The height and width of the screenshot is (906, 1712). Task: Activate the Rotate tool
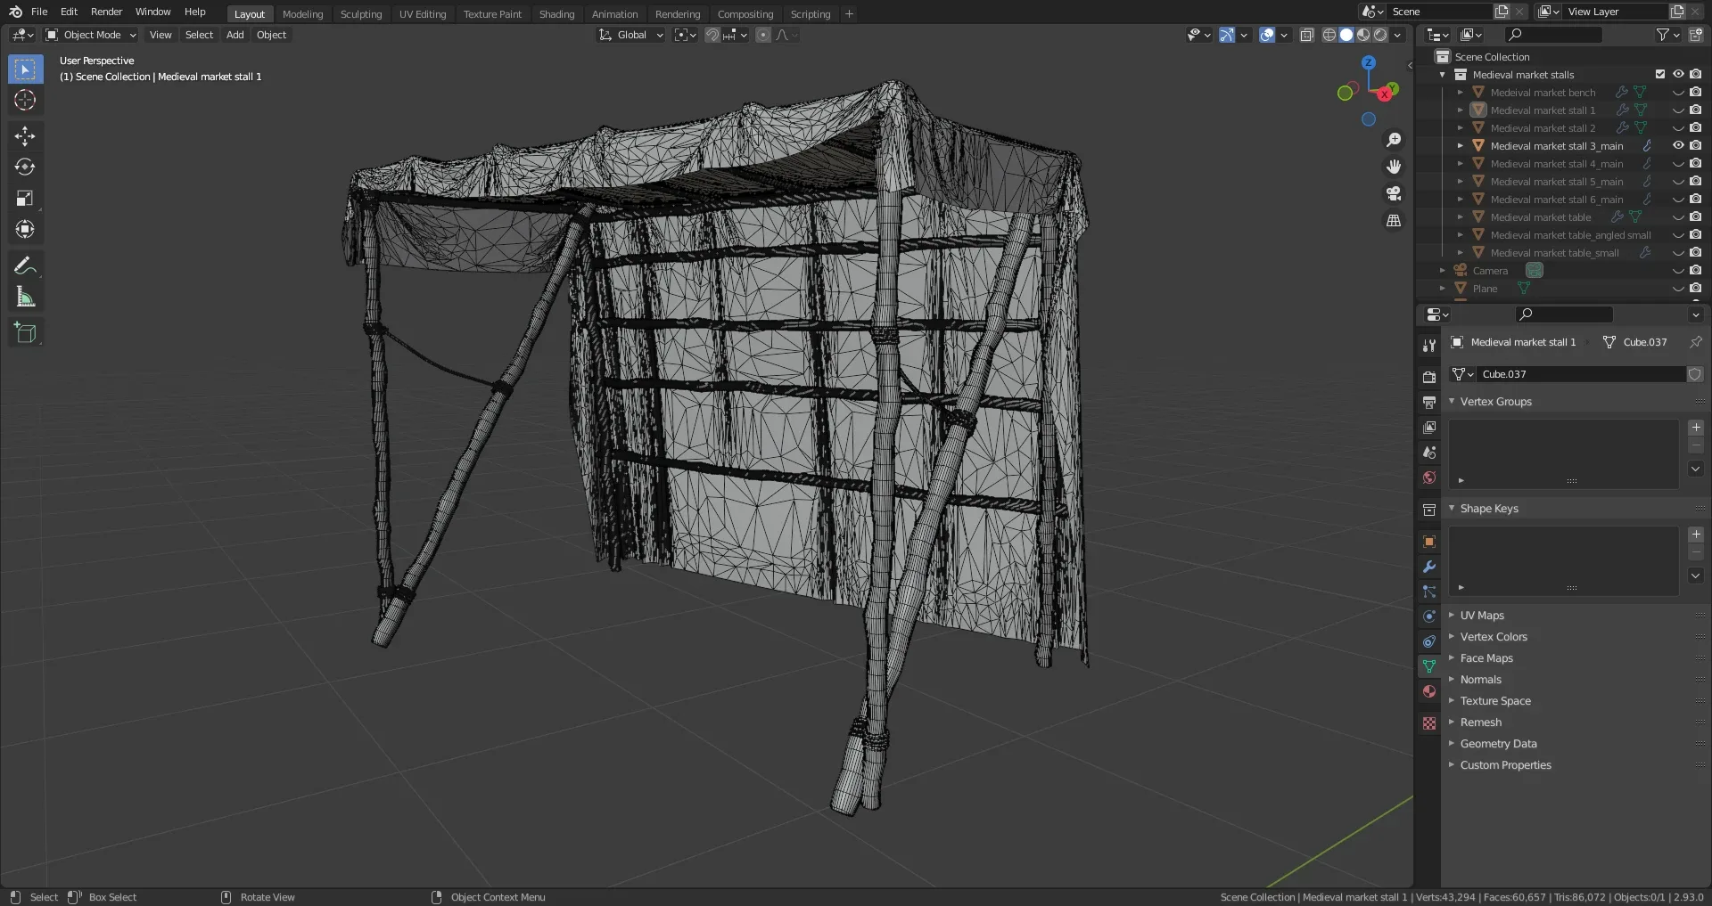[25, 167]
